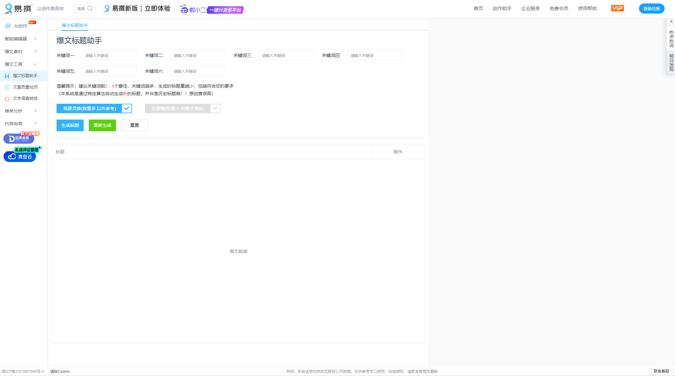Screen dimensions: 675x376
Task: Click 文字语音转换 icon
Action: [x=7, y=99]
